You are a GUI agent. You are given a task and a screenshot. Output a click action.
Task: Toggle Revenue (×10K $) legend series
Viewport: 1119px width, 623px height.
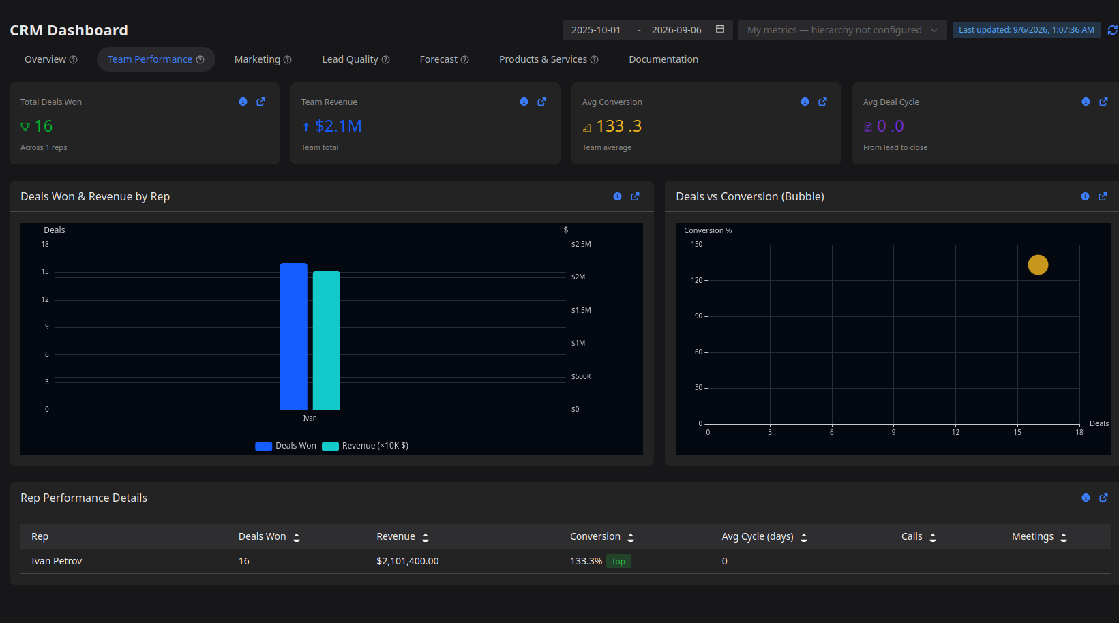click(365, 446)
